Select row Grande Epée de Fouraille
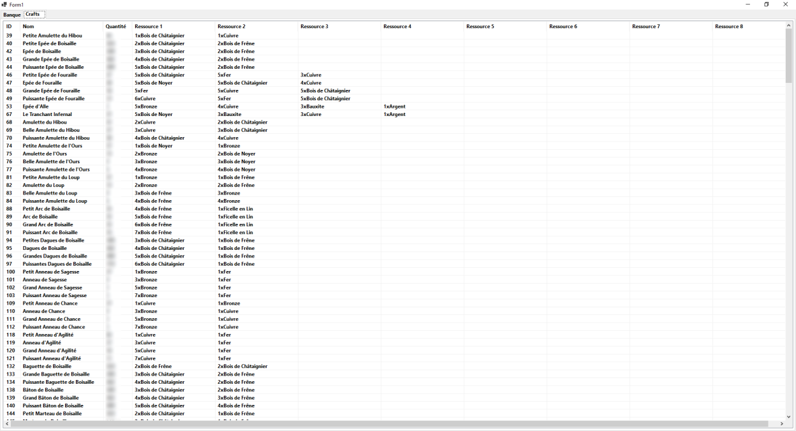The image size is (796, 431). tap(395, 91)
